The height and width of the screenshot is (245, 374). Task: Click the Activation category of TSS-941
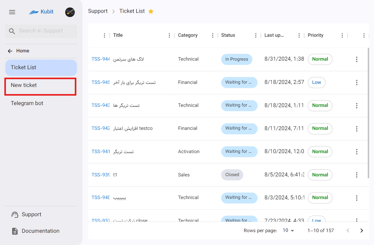[189, 152]
